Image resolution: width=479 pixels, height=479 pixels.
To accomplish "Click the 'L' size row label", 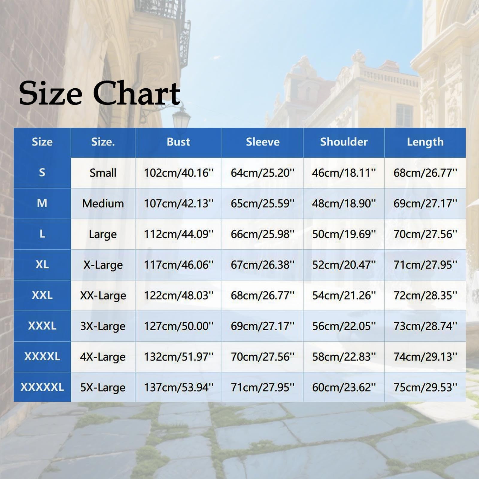I will click(42, 234).
